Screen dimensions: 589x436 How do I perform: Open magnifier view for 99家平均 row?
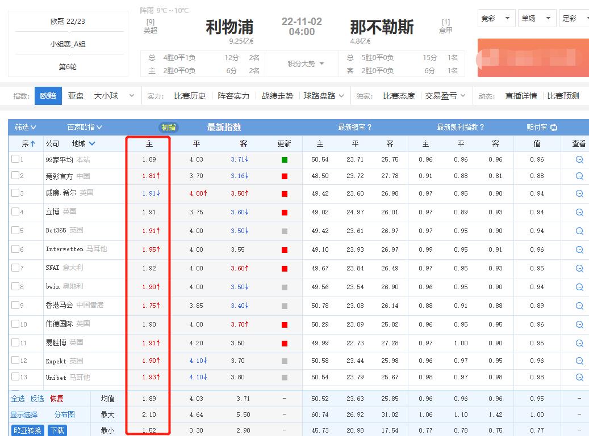[x=578, y=160]
